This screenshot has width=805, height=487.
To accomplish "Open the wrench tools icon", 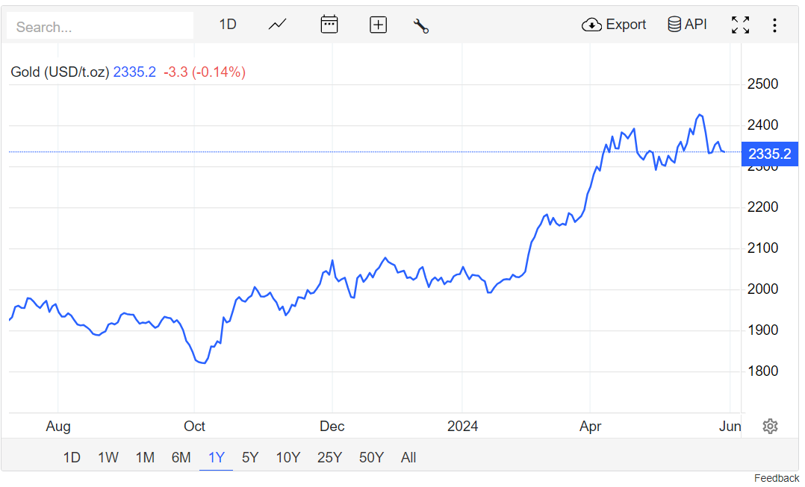I will 420,25.
